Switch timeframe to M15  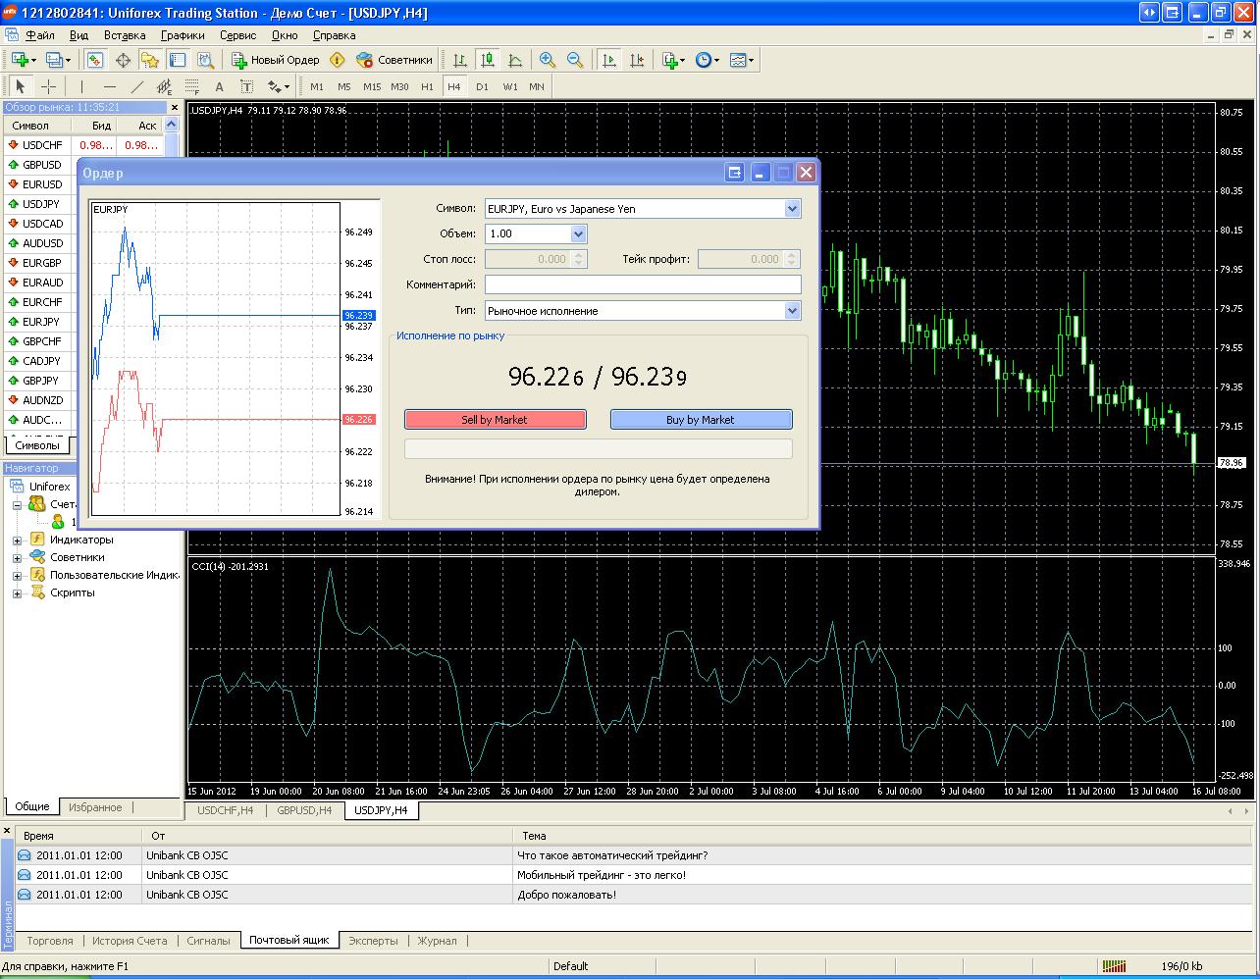(x=372, y=86)
